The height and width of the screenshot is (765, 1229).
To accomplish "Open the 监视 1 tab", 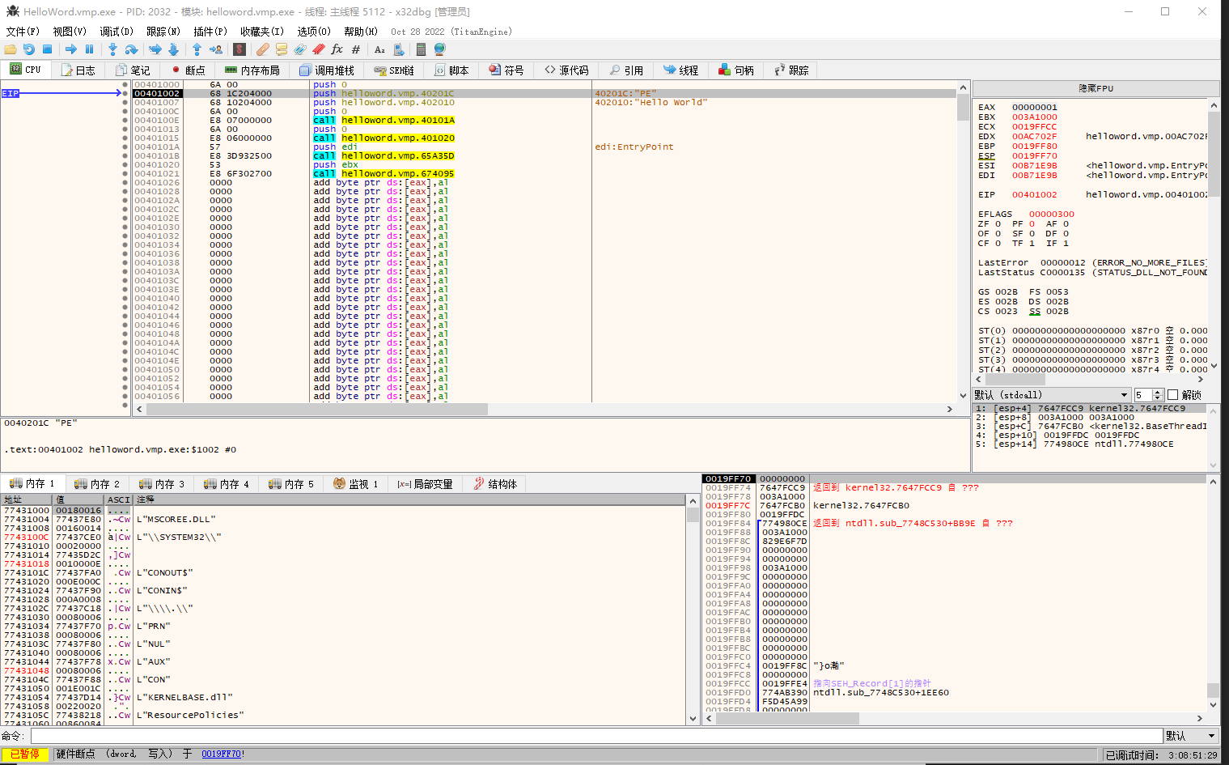I will (x=356, y=484).
